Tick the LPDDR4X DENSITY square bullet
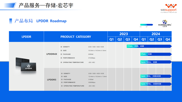The height and width of the screenshot is (102, 182). click(61, 47)
